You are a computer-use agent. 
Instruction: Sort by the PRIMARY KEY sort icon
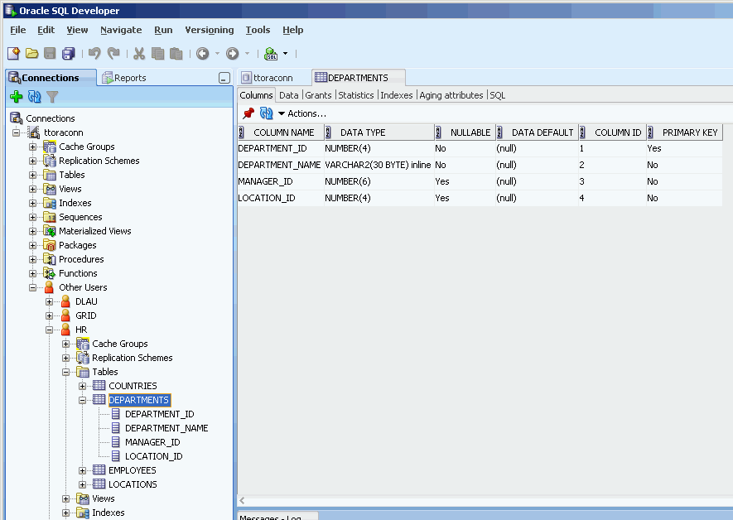tap(650, 132)
